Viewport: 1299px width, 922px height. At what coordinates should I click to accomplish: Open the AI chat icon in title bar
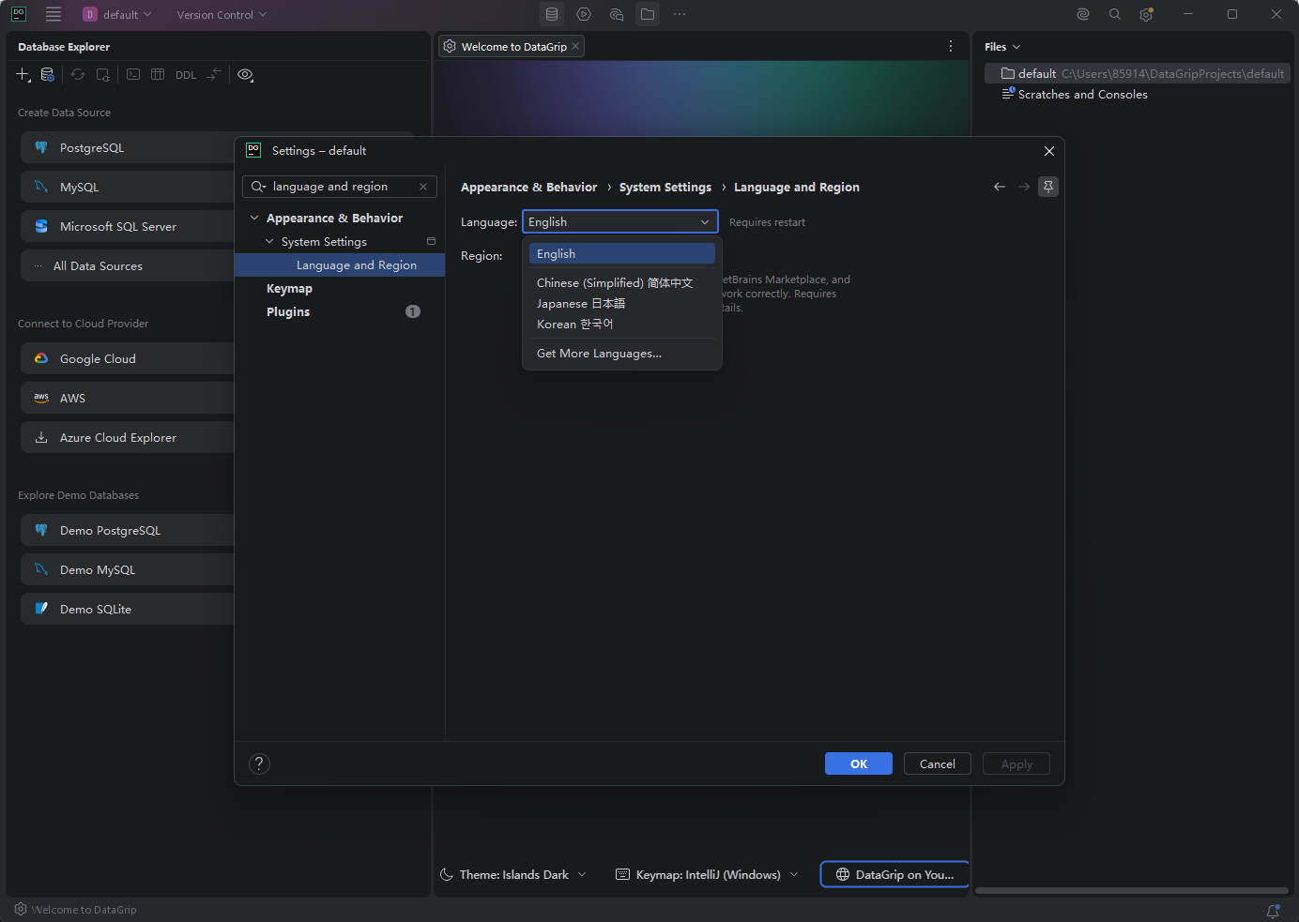click(x=617, y=14)
